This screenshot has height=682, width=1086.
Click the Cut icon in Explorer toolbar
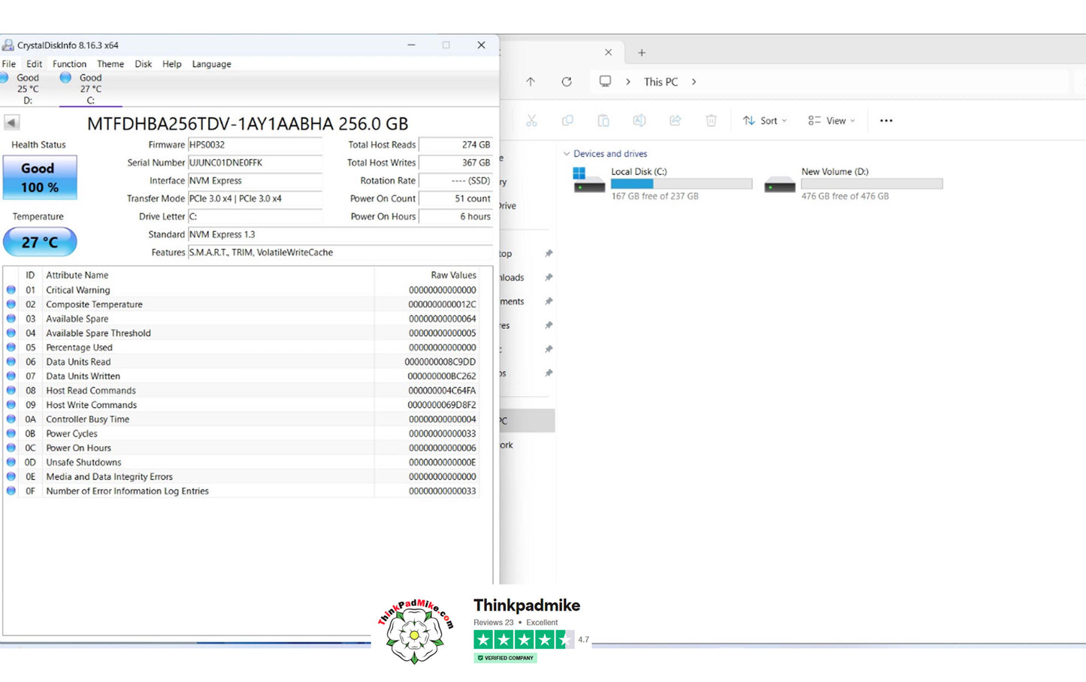tap(531, 120)
